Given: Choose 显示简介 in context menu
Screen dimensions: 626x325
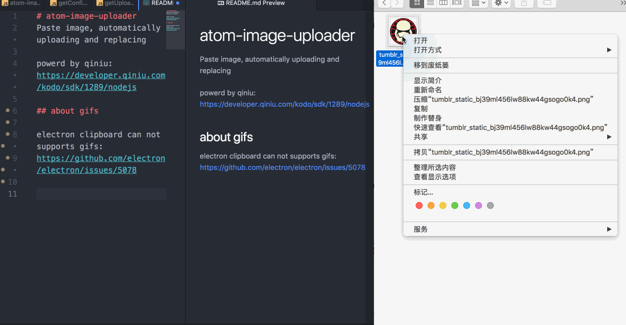Looking at the screenshot, I should tap(511, 81).
